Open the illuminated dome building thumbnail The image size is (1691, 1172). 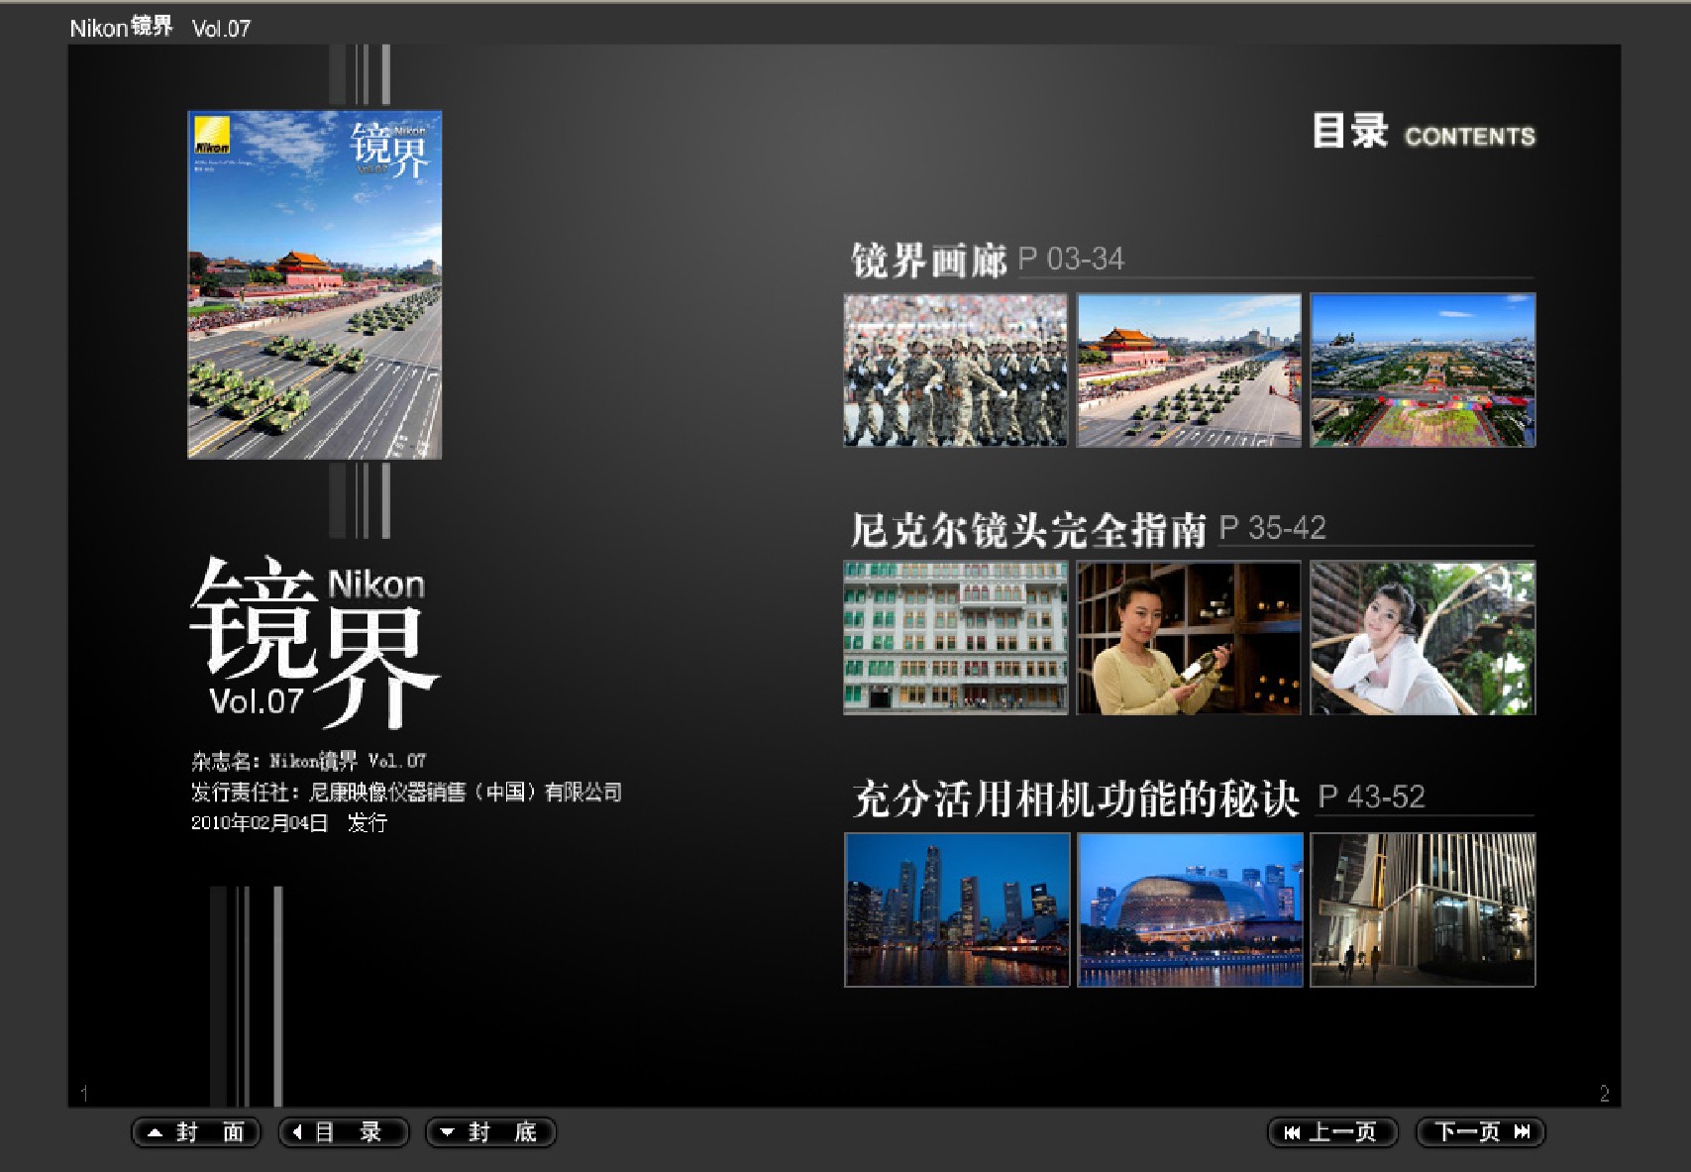(x=1190, y=909)
